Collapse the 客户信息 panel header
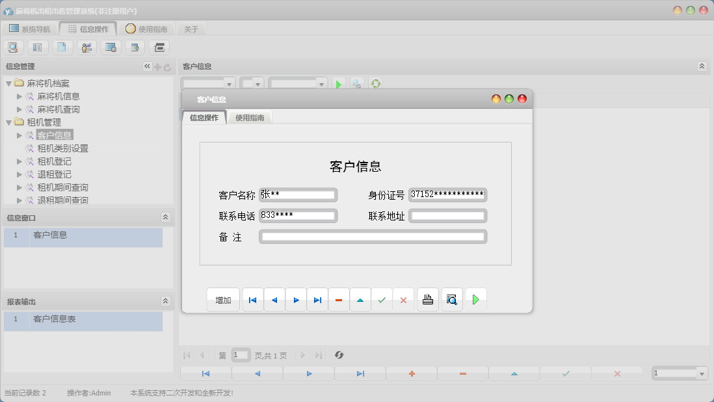Image resolution: width=714 pixels, height=402 pixels. [702, 66]
